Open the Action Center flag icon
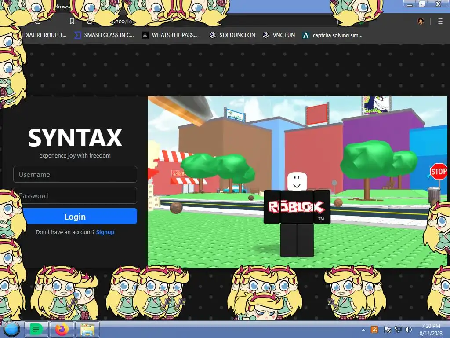The height and width of the screenshot is (338, 450). pyautogui.click(x=387, y=330)
